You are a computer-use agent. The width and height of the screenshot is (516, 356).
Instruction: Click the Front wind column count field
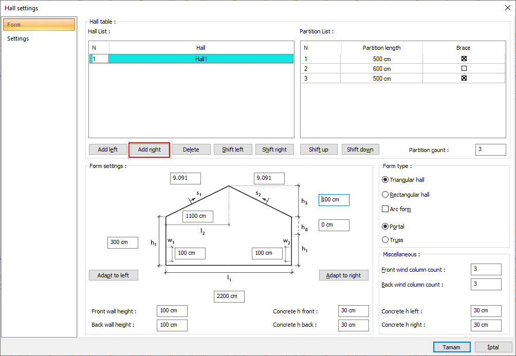(486, 270)
